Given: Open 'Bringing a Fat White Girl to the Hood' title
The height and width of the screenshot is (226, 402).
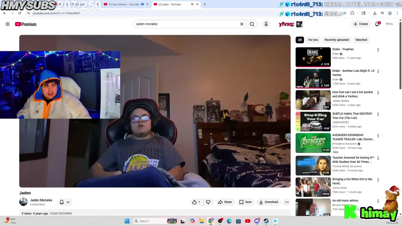Looking at the screenshot, I should pos(352,181).
